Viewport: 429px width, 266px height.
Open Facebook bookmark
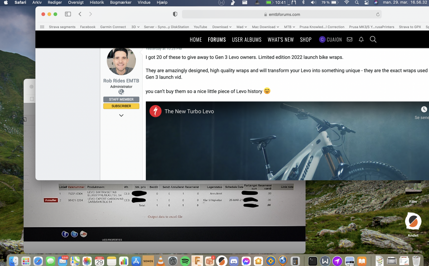[88, 27]
